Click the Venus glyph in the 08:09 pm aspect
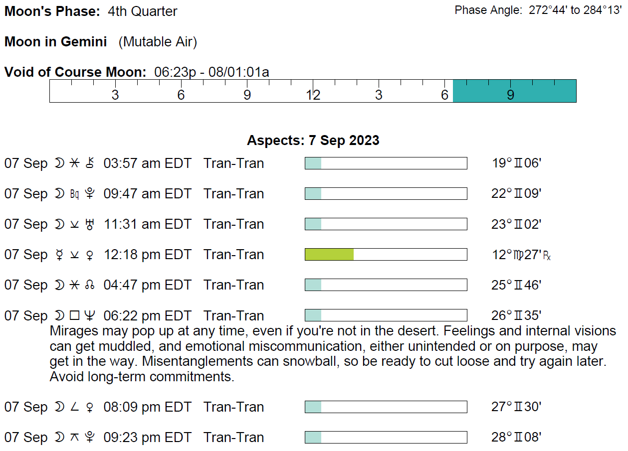The width and height of the screenshot is (628, 451). [x=90, y=407]
